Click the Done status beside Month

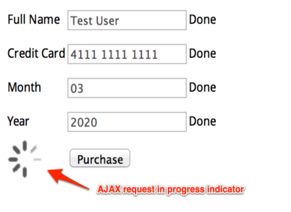203,87
